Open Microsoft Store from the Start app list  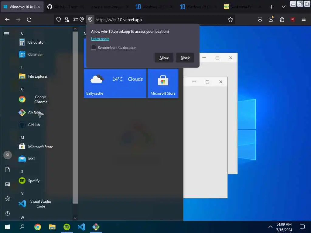tap(36, 147)
